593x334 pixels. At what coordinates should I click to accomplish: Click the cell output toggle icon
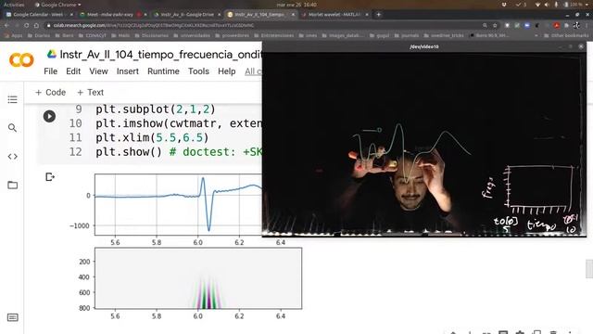[49, 177]
